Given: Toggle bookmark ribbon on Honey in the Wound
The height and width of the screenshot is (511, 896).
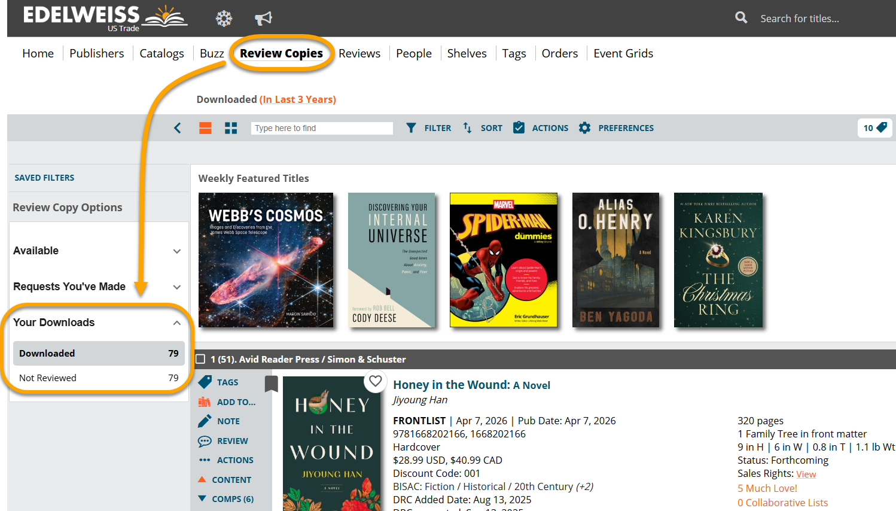Looking at the screenshot, I should pos(272,383).
